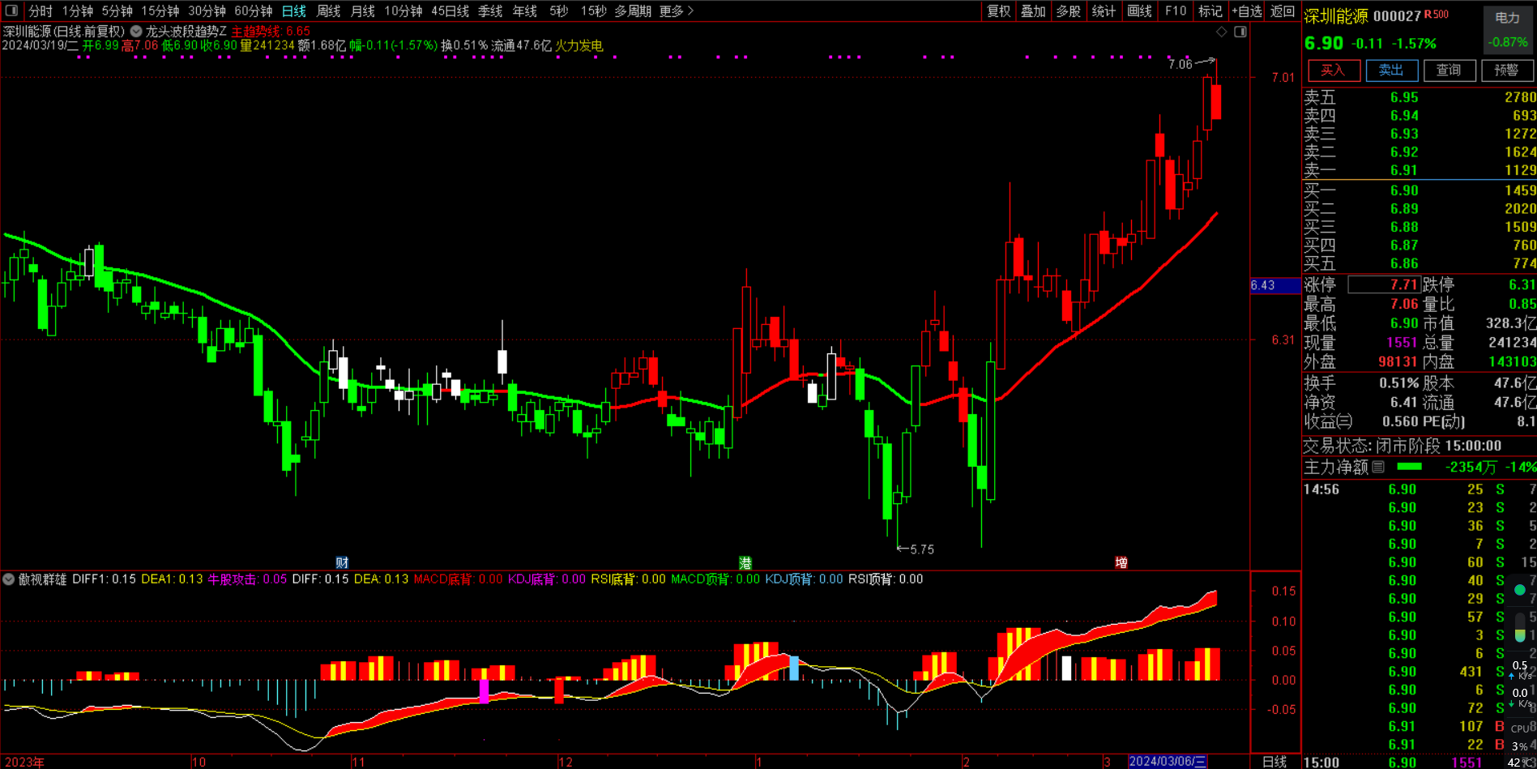Switch to 60分钟 period

coord(254,11)
